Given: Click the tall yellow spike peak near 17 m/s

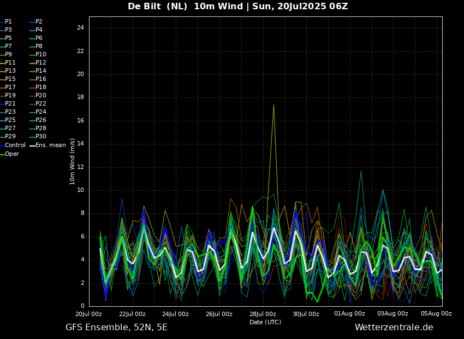Looking at the screenshot, I should tap(273, 105).
